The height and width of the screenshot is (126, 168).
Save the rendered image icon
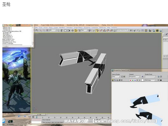tap(113, 80)
